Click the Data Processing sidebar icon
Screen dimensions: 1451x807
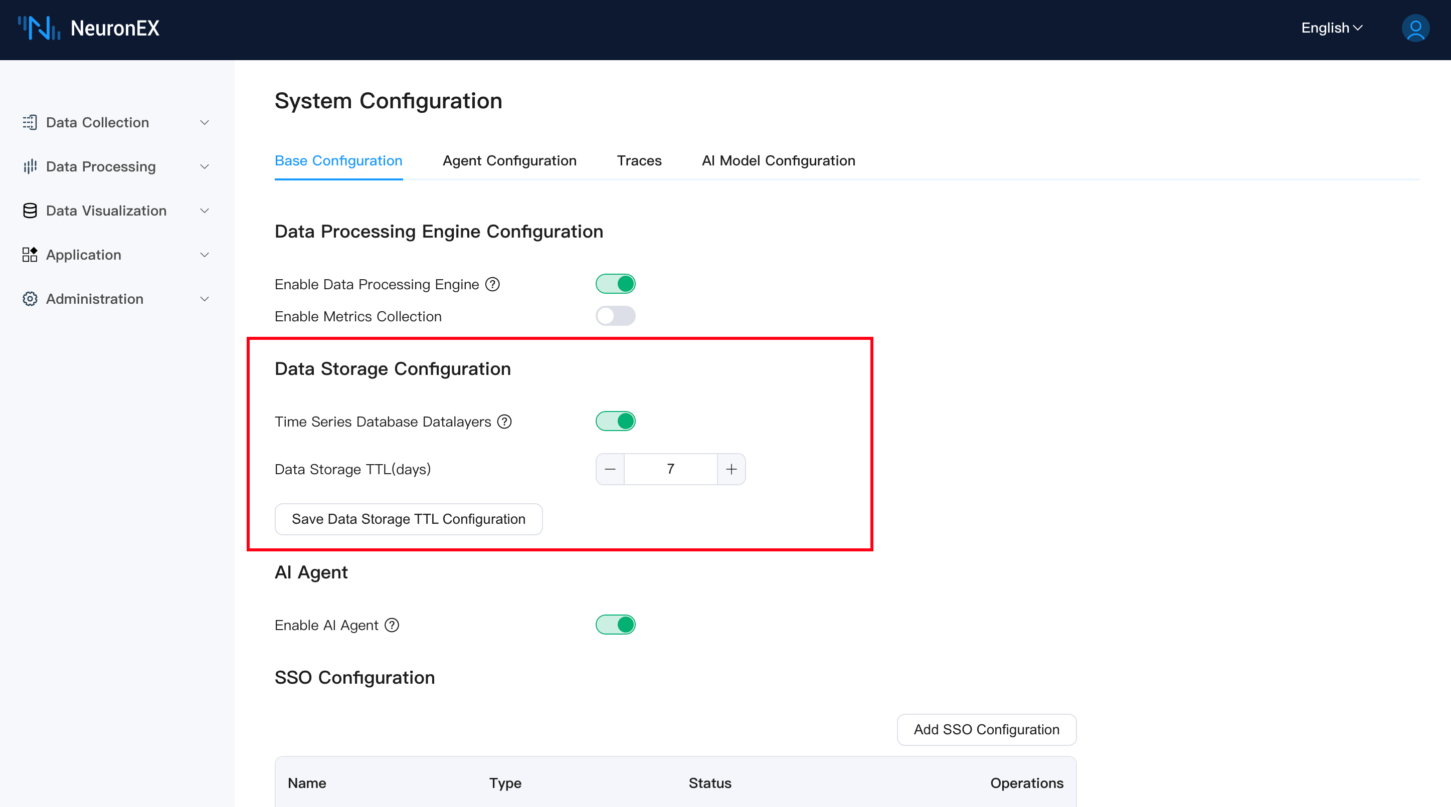(x=30, y=166)
